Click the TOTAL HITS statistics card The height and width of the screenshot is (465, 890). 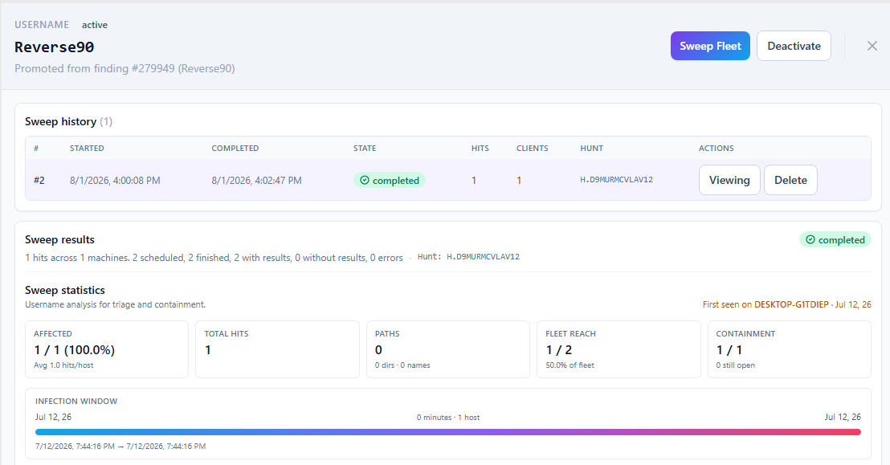pos(278,349)
